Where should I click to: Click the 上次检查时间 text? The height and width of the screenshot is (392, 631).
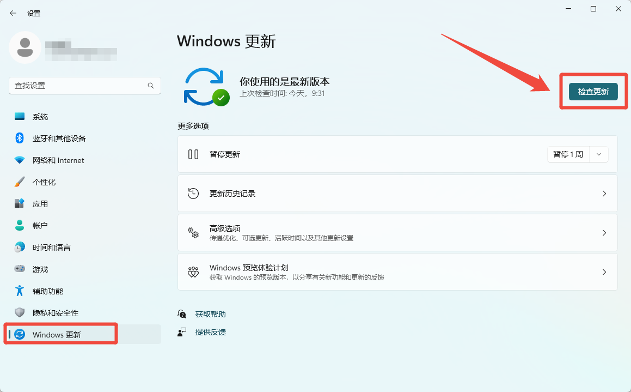[x=282, y=93]
